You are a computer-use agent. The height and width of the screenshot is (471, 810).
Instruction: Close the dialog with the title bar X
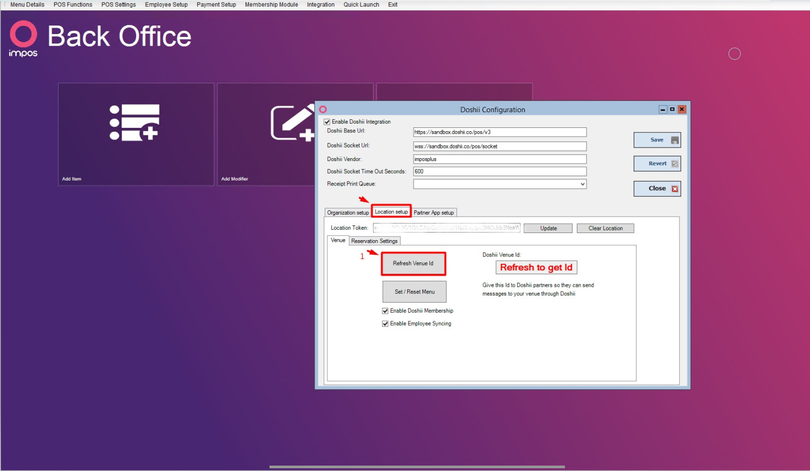[682, 109]
